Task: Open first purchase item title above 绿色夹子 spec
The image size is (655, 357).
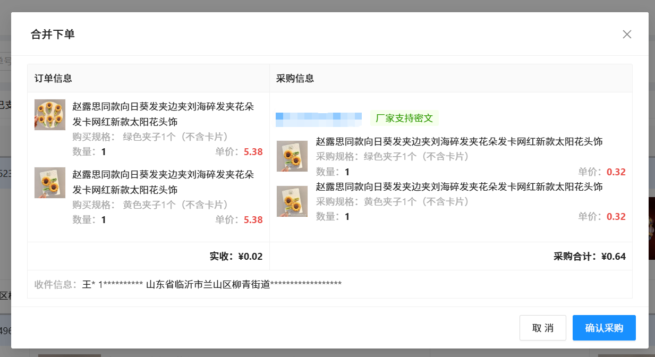Action: (460, 142)
